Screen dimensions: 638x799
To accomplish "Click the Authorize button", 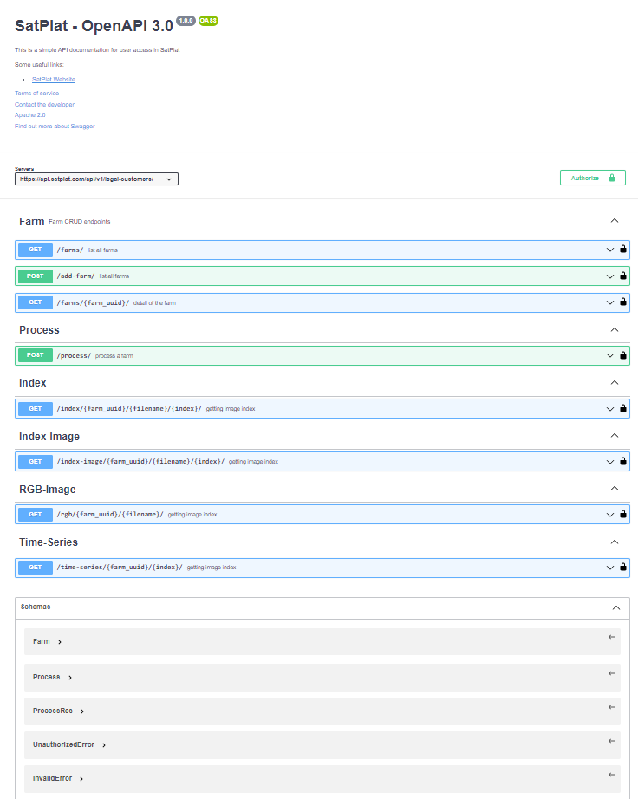I will click(593, 177).
